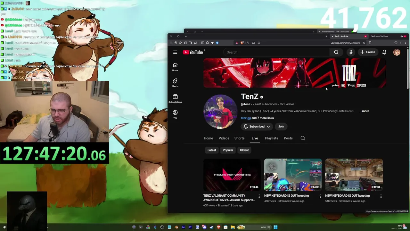
Task: Open TENZ VALORANT COMMUNITY AWARDS video title
Action: 229,198
